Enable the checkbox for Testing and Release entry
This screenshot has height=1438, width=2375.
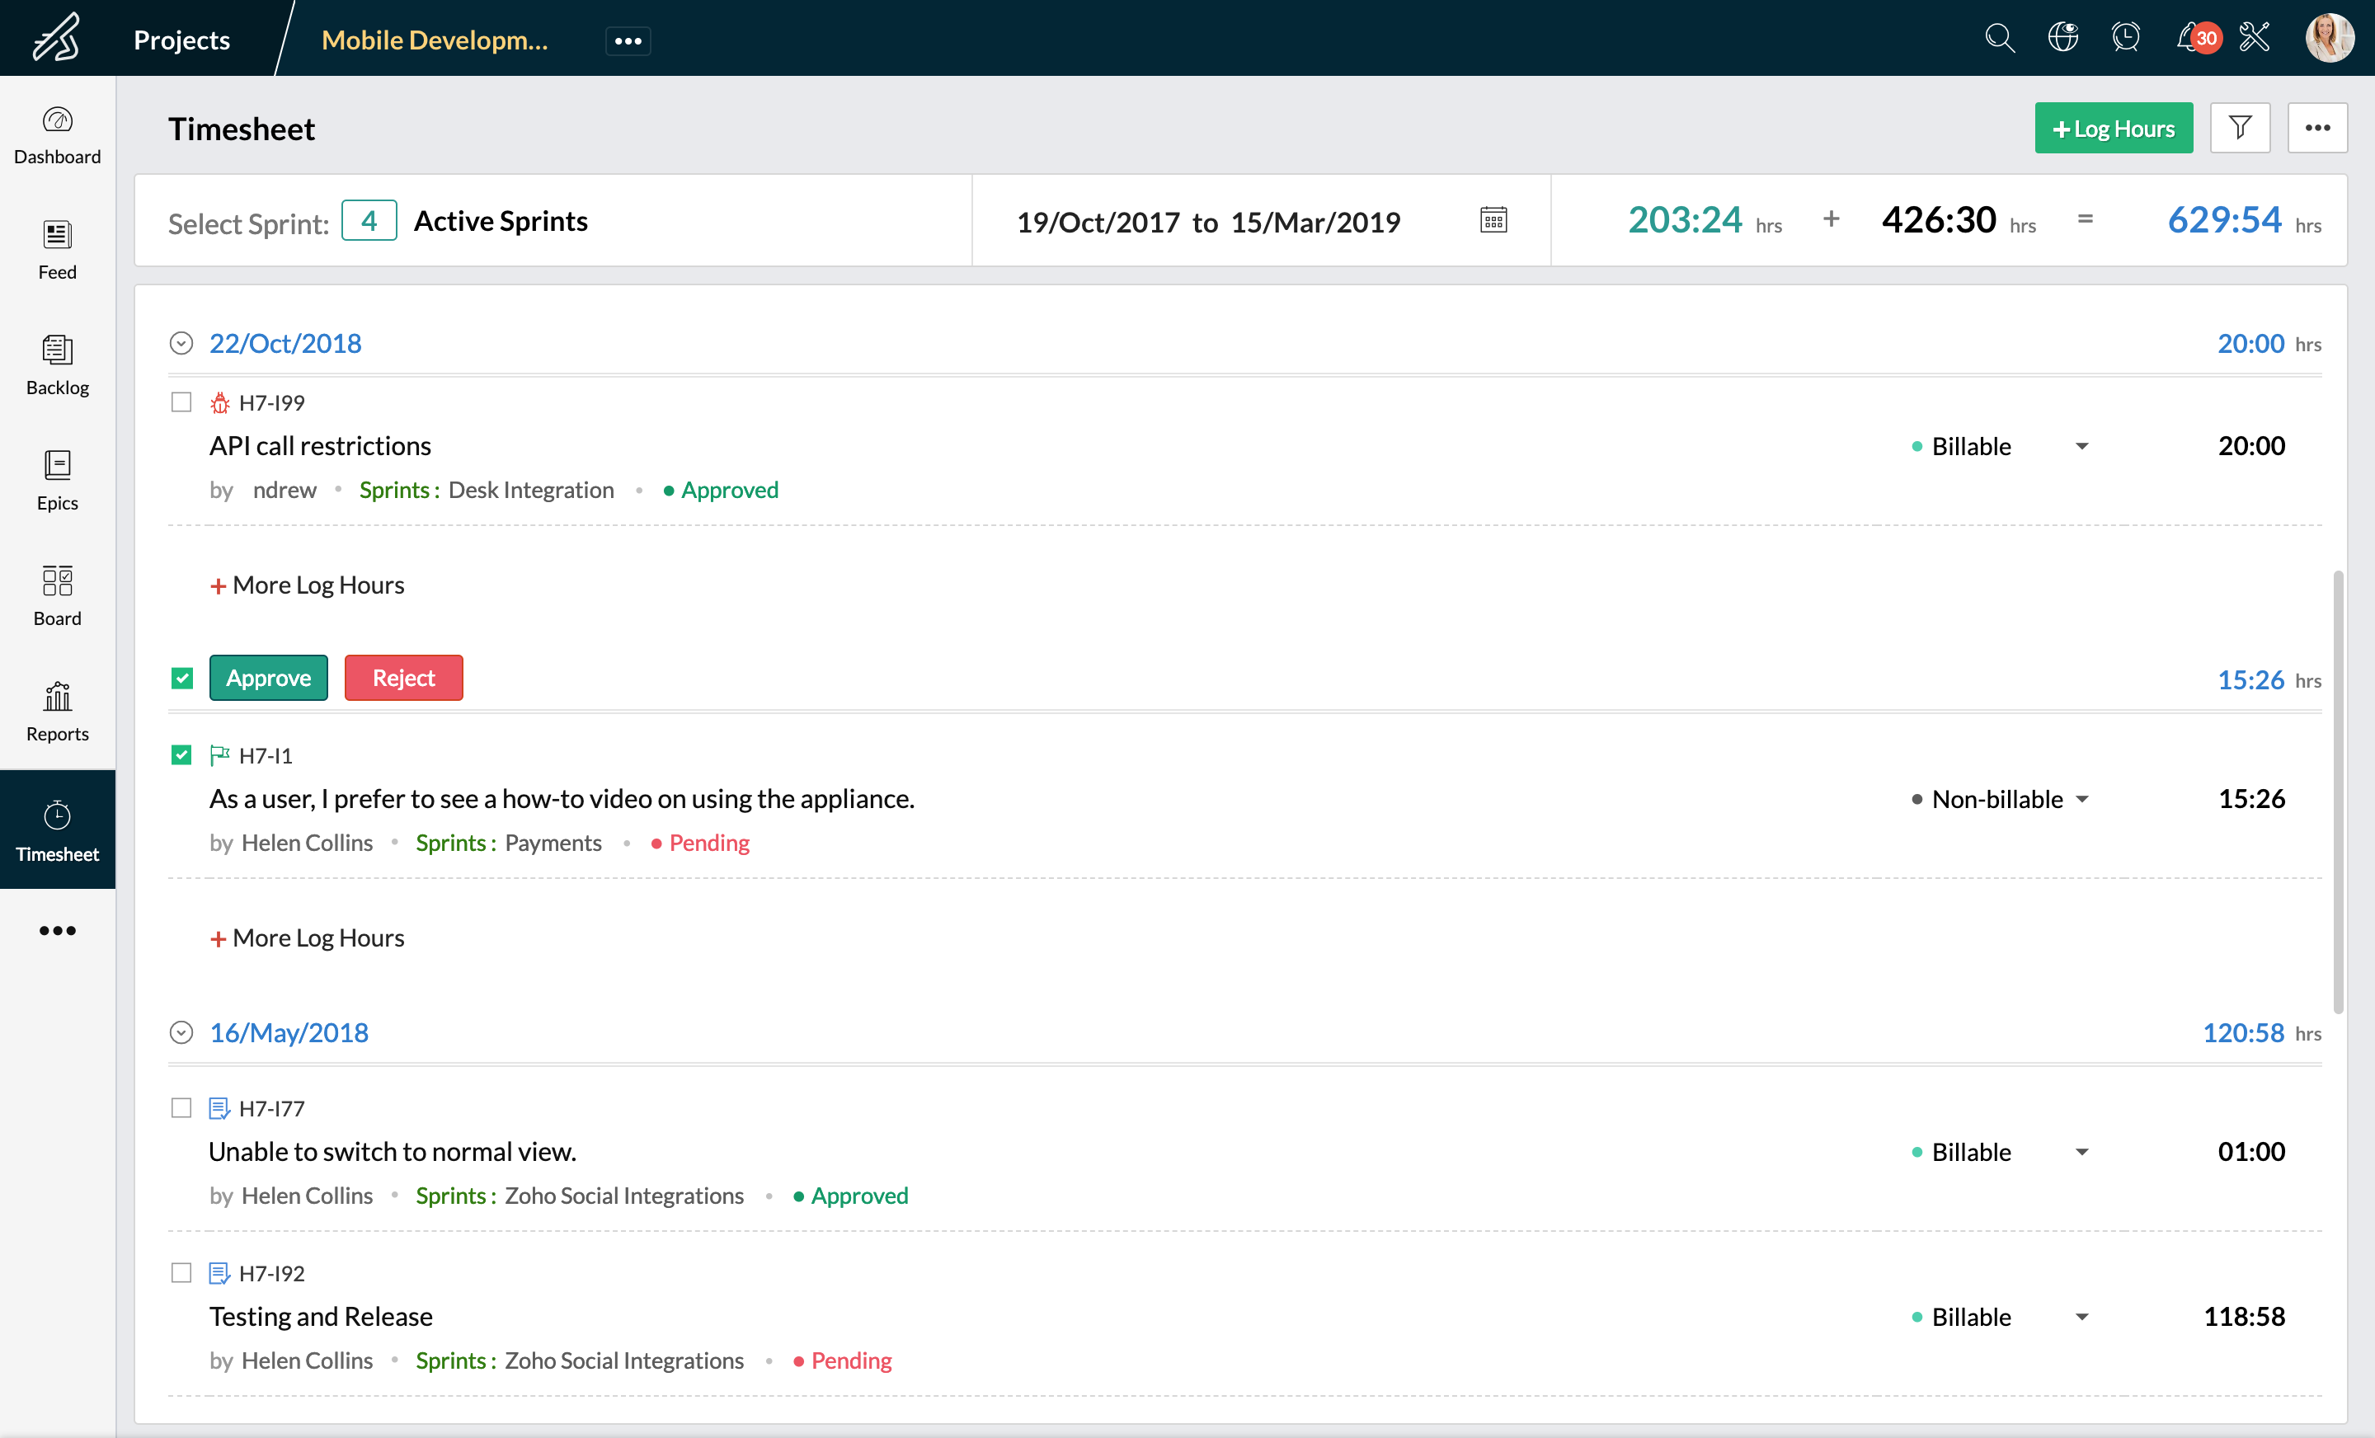[x=181, y=1272]
